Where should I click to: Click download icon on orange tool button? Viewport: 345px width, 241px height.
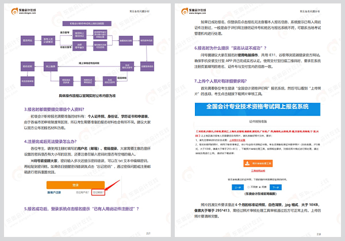(247, 164)
